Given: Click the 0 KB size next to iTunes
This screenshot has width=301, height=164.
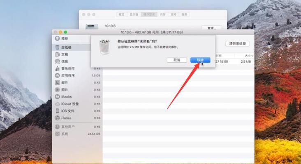Looking at the screenshot, I should (97, 118).
